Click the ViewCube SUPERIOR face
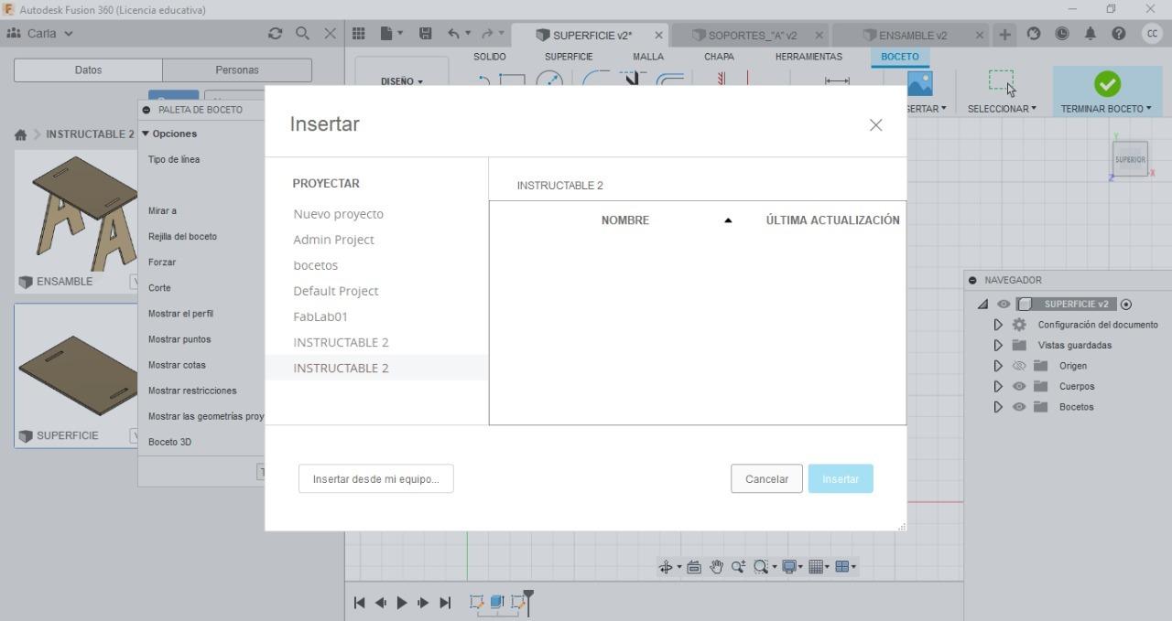This screenshot has height=621, width=1172. pos(1130,159)
